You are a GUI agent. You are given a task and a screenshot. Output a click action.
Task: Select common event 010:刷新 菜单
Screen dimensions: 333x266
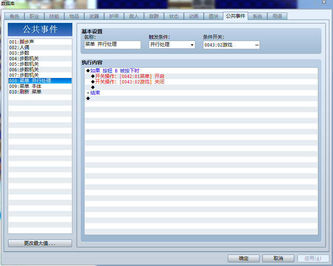(40, 92)
